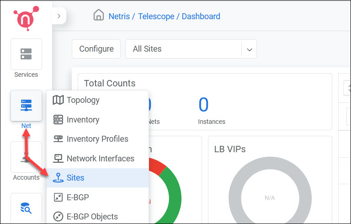Screen dimensions: 351x224
Task: Click the home icon in the breadcrumb
Action: click(x=99, y=15)
